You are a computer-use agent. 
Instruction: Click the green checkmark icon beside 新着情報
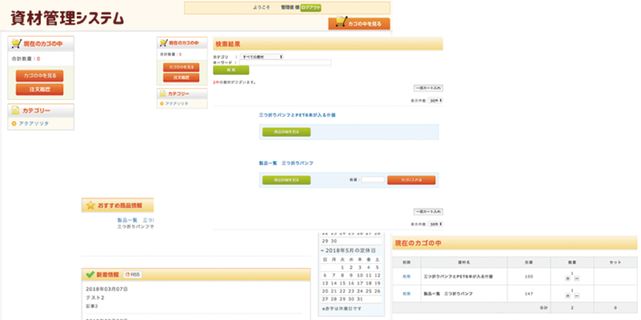point(91,274)
